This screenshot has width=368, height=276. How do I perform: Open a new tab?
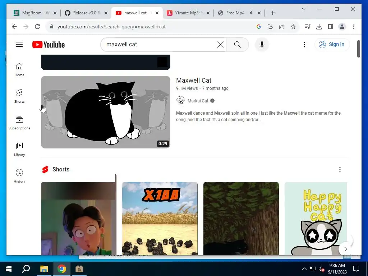pyautogui.click(x=272, y=13)
